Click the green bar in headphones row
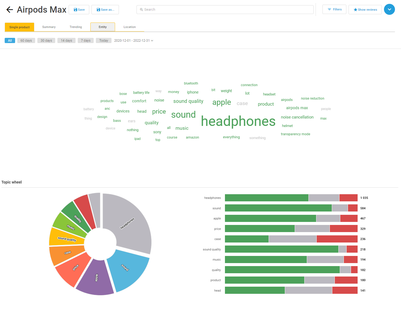 pos(266,198)
